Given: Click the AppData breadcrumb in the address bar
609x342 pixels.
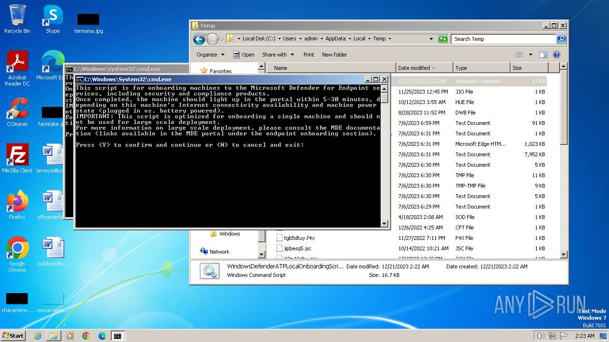Looking at the screenshot, I should [335, 39].
